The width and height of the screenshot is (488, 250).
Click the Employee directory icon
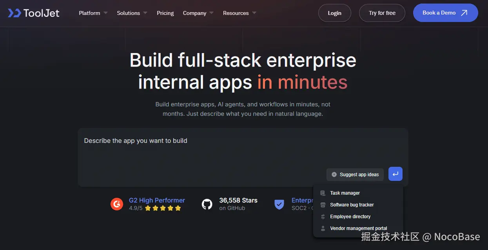pos(323,217)
